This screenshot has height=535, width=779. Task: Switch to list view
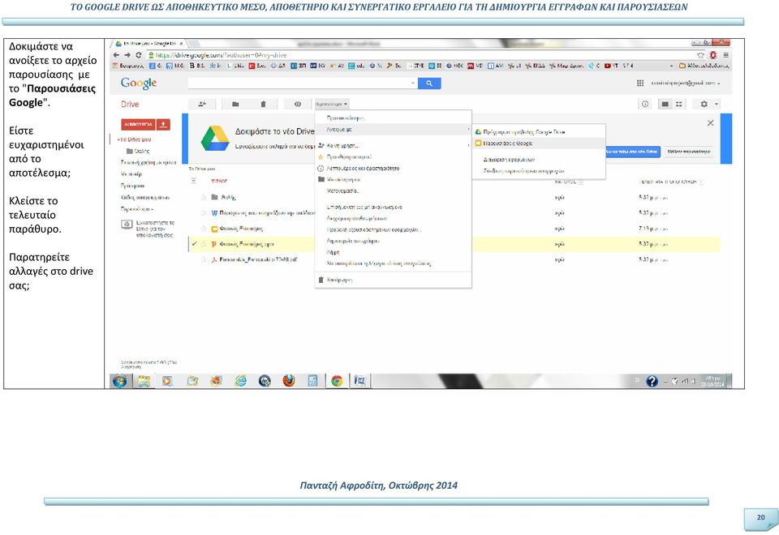point(665,104)
